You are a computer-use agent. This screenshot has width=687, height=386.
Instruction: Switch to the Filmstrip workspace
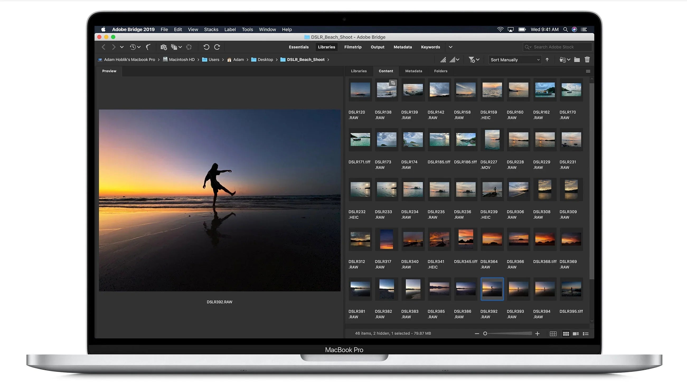click(353, 47)
